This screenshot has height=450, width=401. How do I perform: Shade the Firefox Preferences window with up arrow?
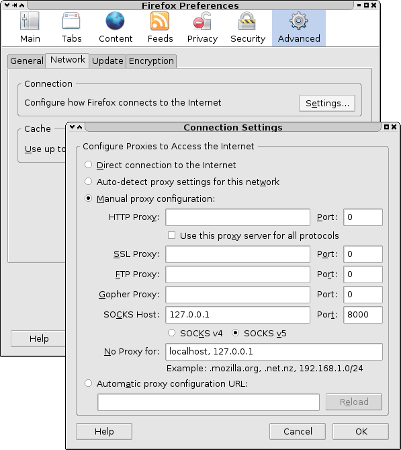21,5
